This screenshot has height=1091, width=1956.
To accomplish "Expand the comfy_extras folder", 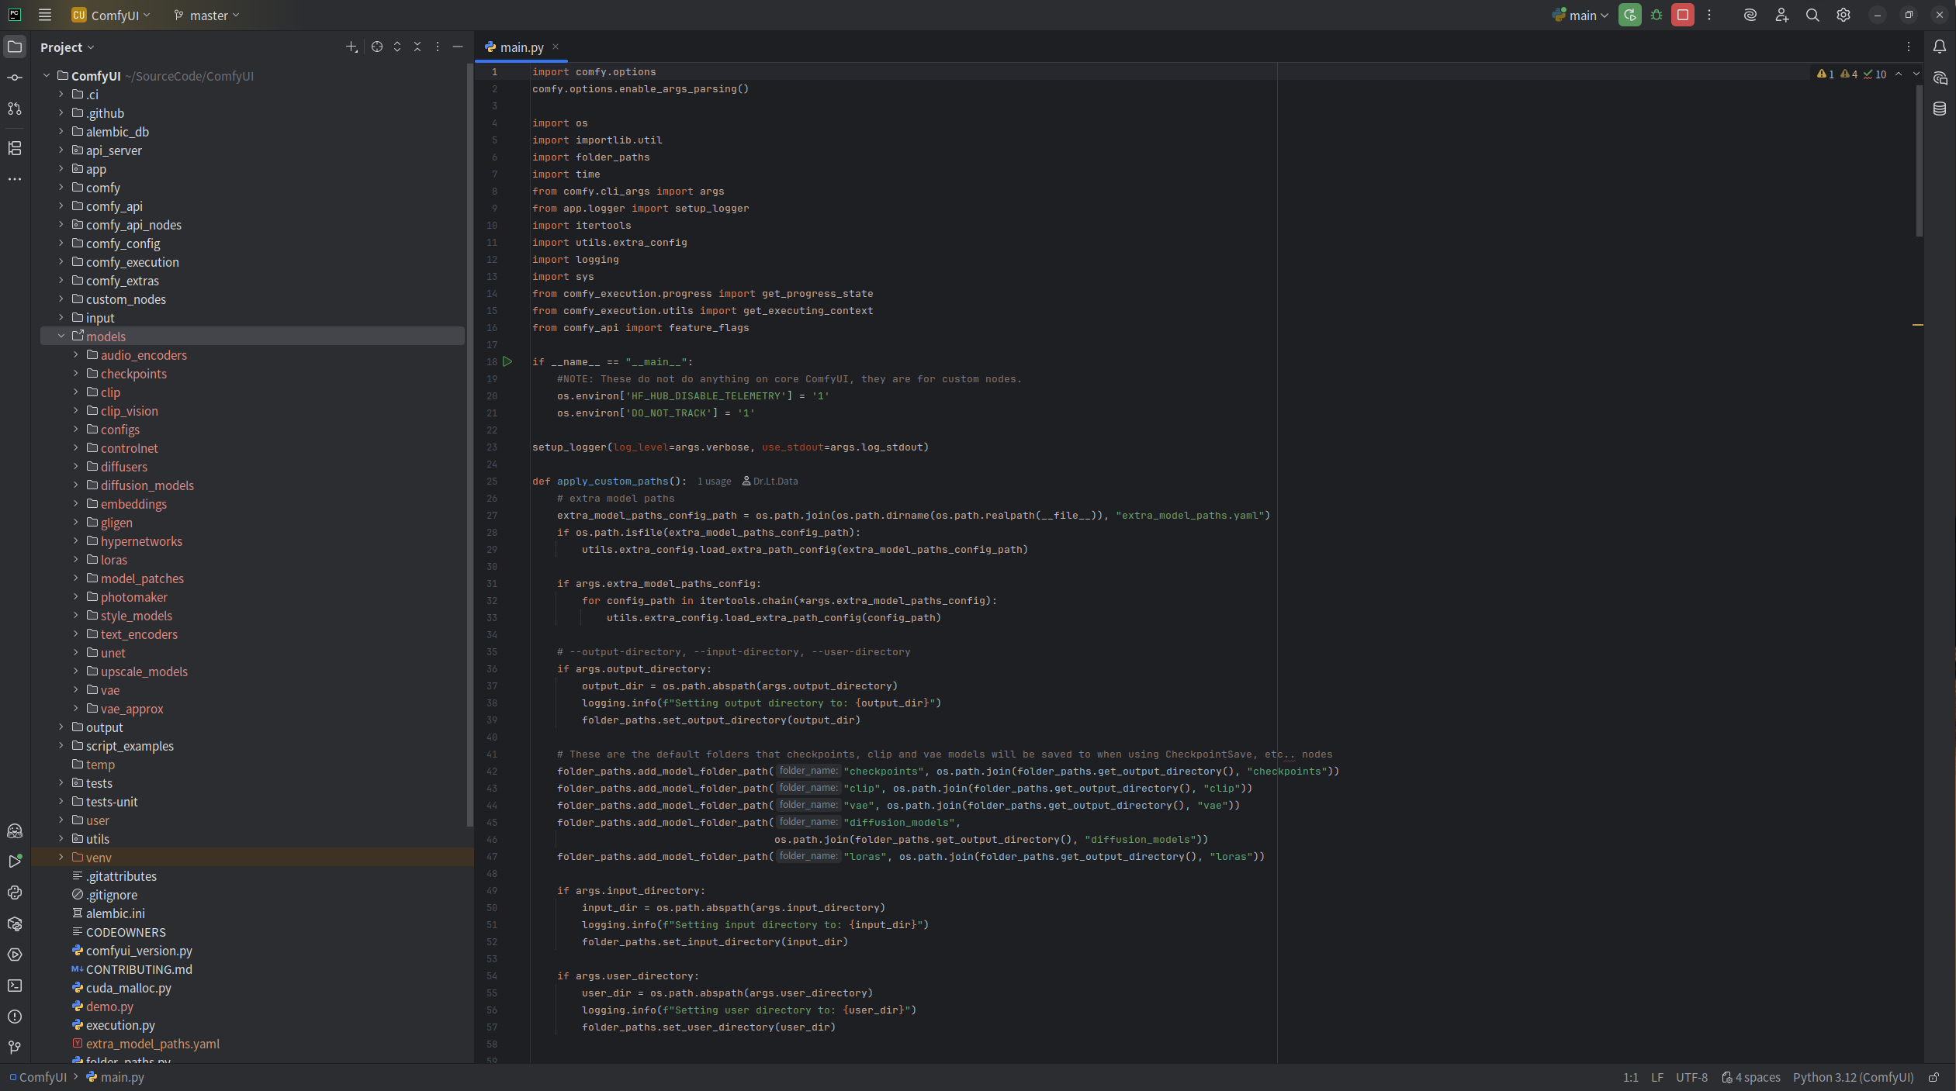I will click(61, 280).
